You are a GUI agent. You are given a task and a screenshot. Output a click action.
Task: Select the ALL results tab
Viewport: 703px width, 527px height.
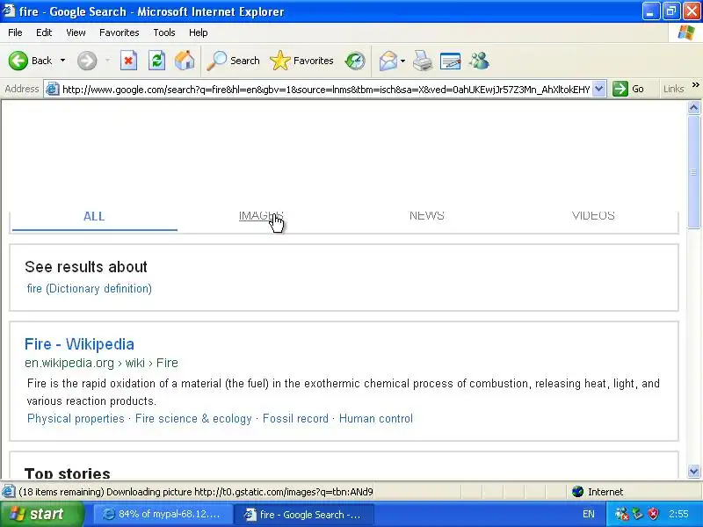pos(94,216)
